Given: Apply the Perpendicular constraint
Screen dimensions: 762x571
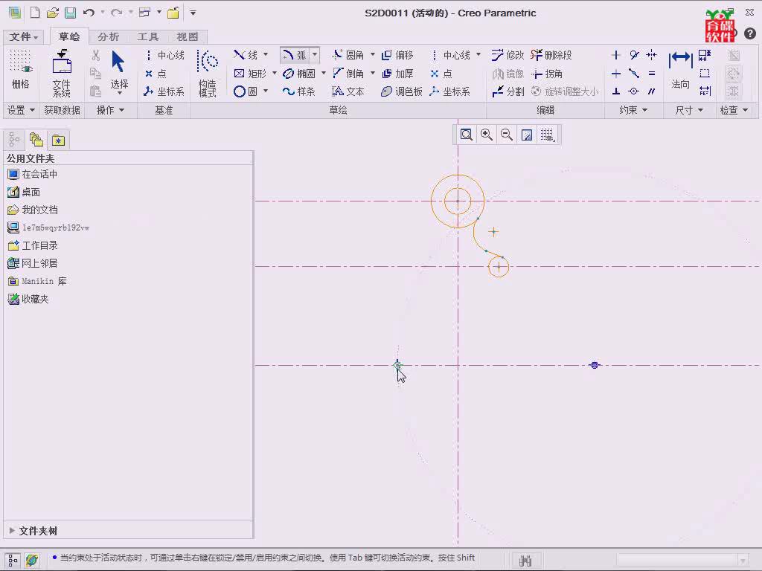Looking at the screenshot, I should [615, 91].
